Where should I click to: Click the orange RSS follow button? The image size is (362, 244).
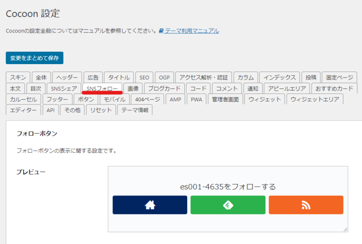pos(306,205)
